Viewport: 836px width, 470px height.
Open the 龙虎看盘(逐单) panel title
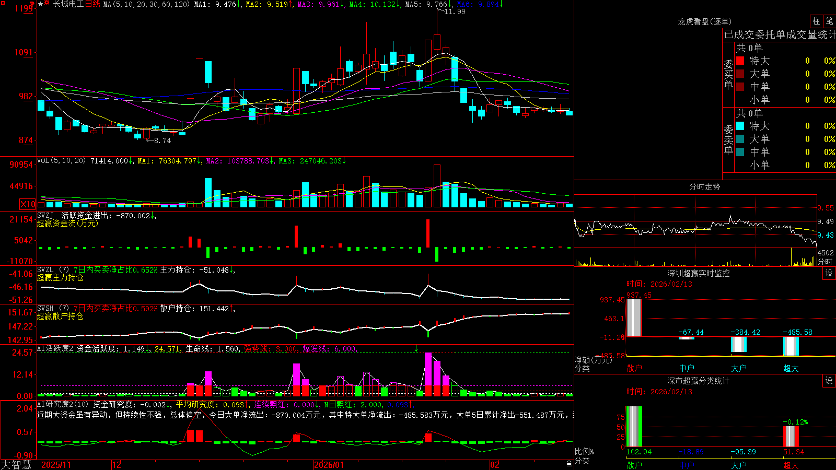[x=704, y=21]
